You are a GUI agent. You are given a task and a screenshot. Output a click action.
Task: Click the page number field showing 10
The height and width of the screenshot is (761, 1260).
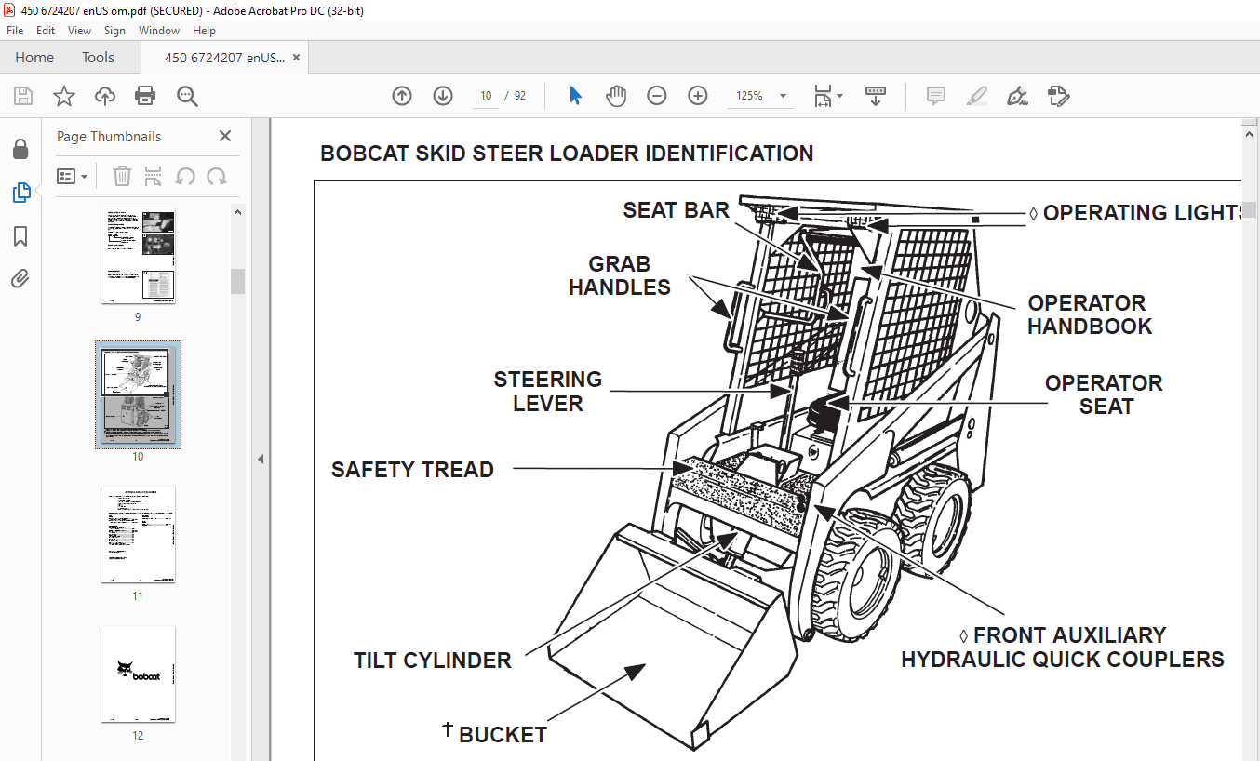click(486, 96)
